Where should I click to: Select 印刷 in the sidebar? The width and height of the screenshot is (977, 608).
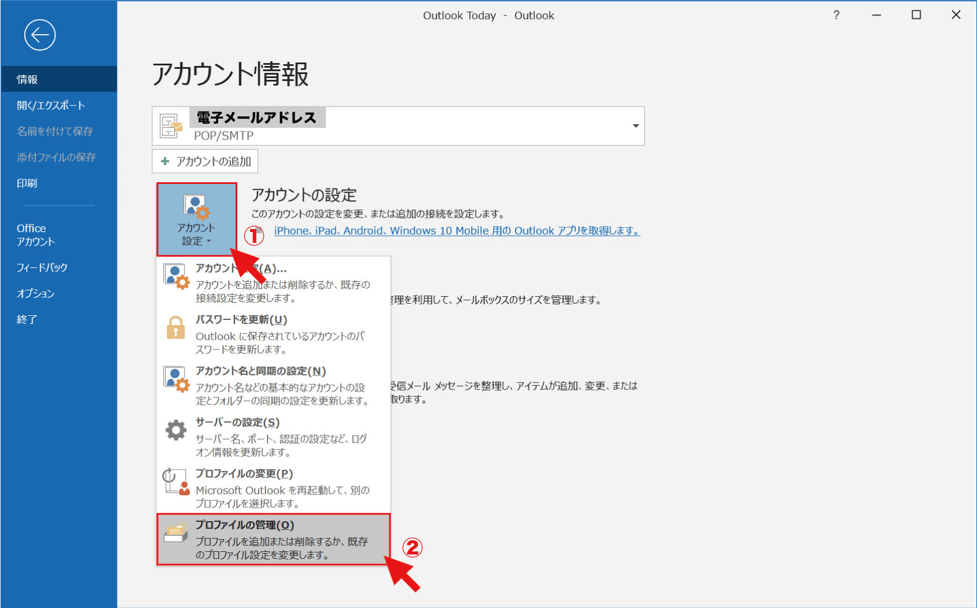click(x=27, y=183)
